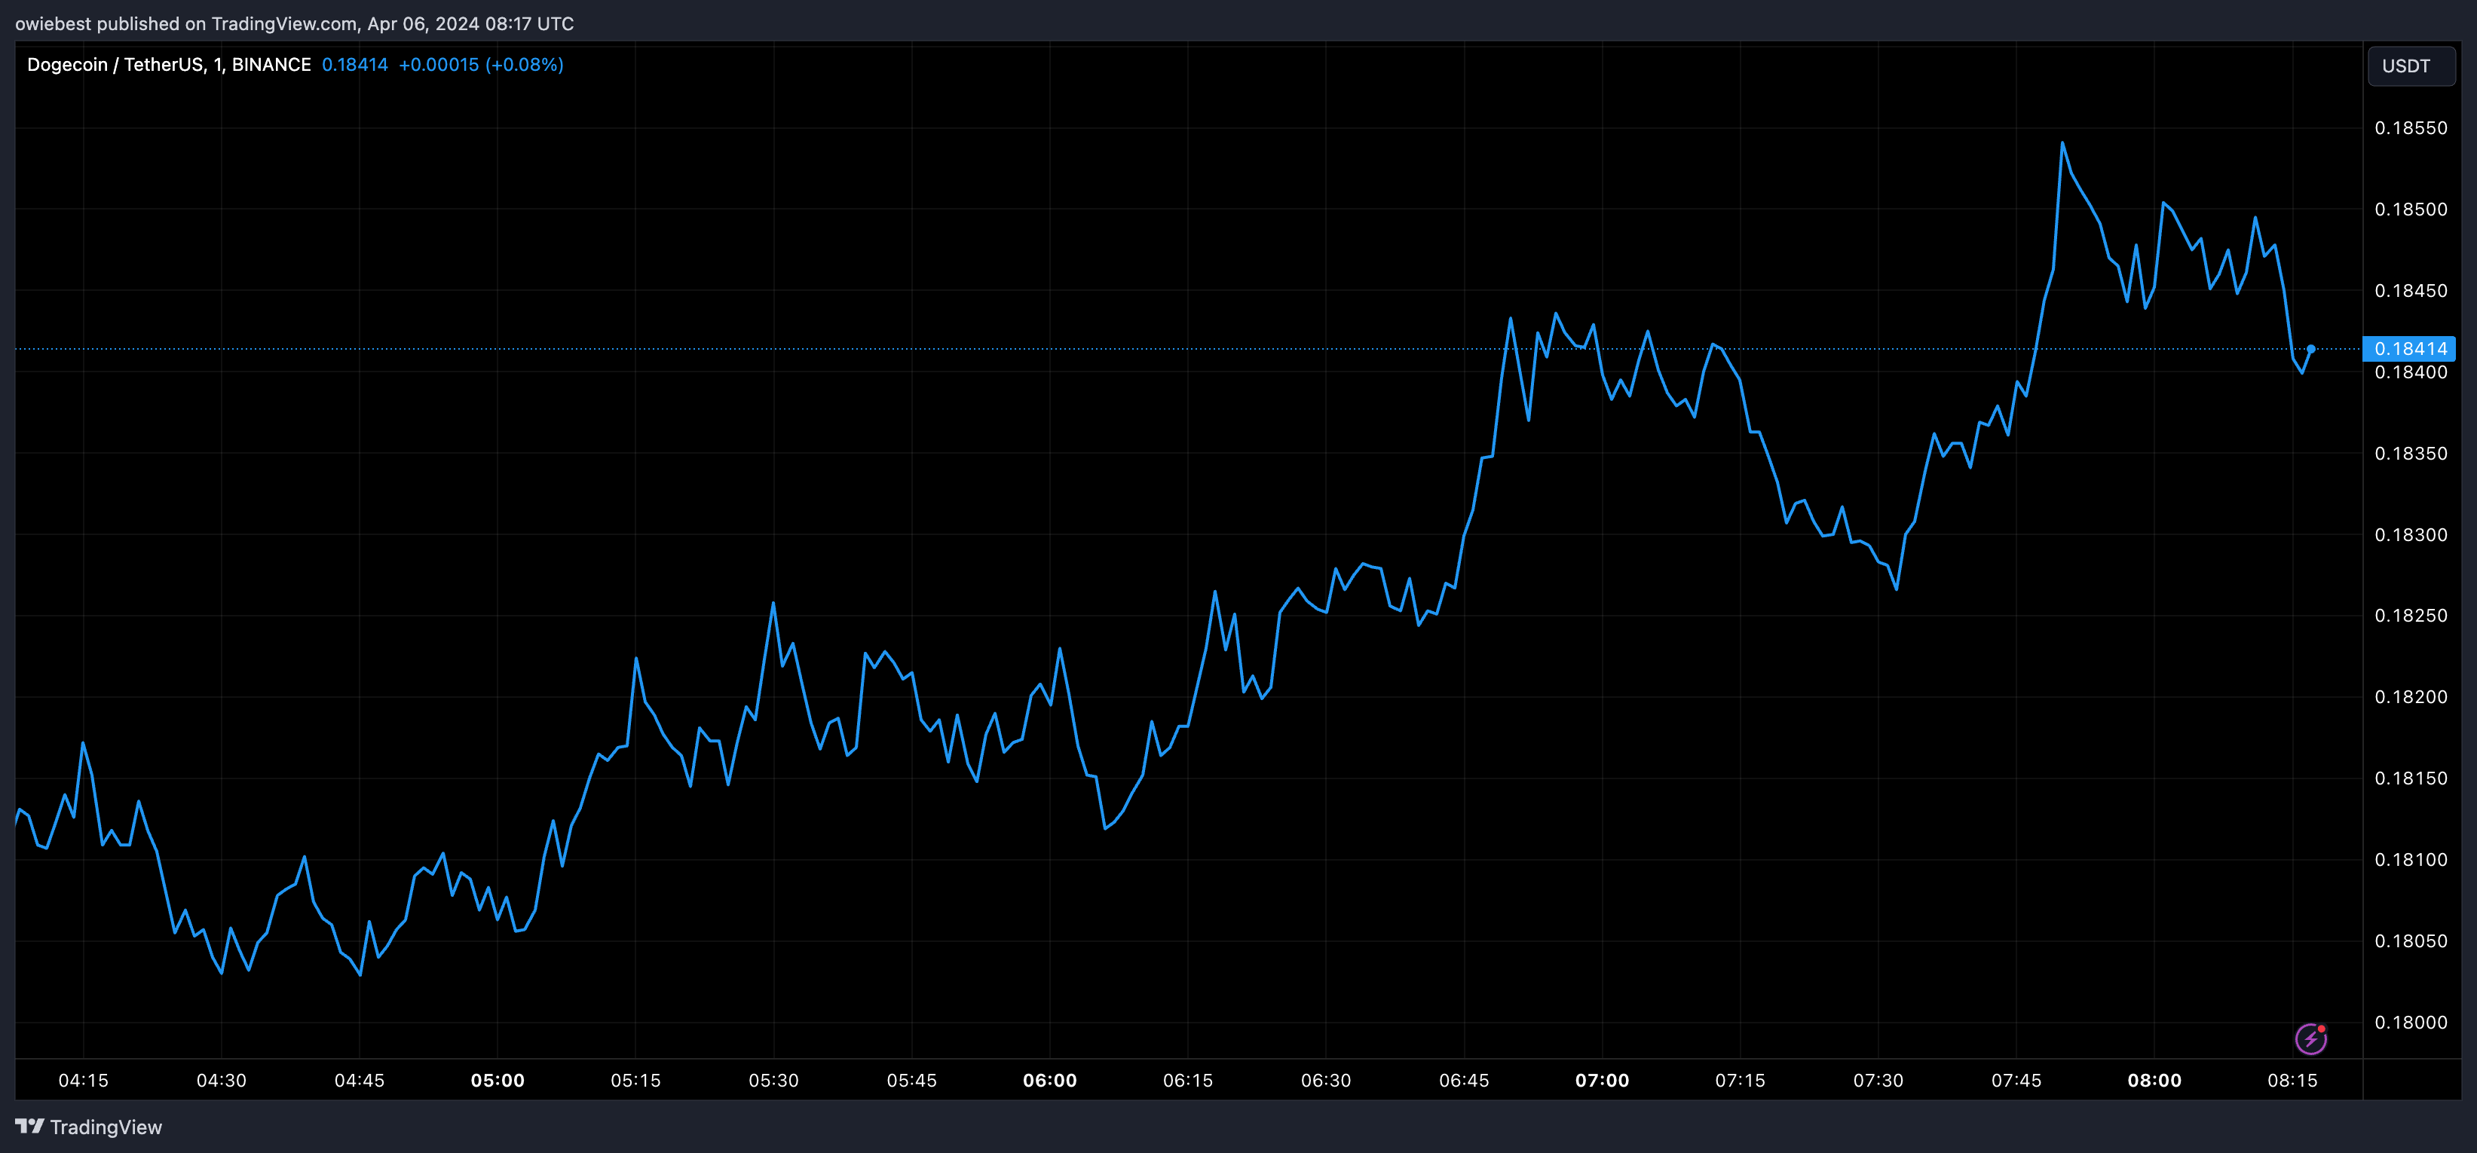Click the 0.18250 price axis label
This screenshot has height=1153, width=2477.
[x=2410, y=616]
